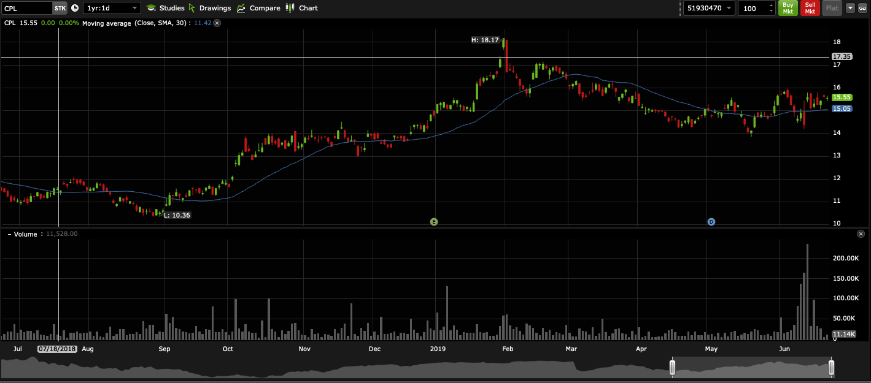Open the Compare menu

(265, 8)
